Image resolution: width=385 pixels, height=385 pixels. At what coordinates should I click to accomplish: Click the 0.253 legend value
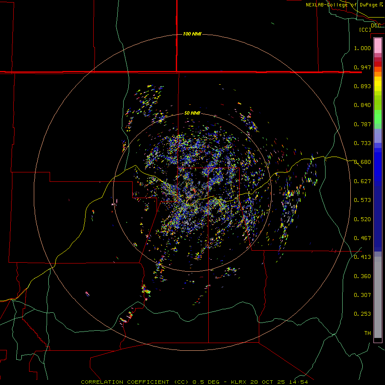point(362,314)
